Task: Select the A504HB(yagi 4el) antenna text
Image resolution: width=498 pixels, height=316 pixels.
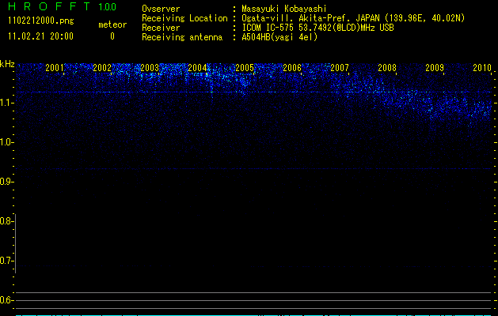Action: point(279,37)
